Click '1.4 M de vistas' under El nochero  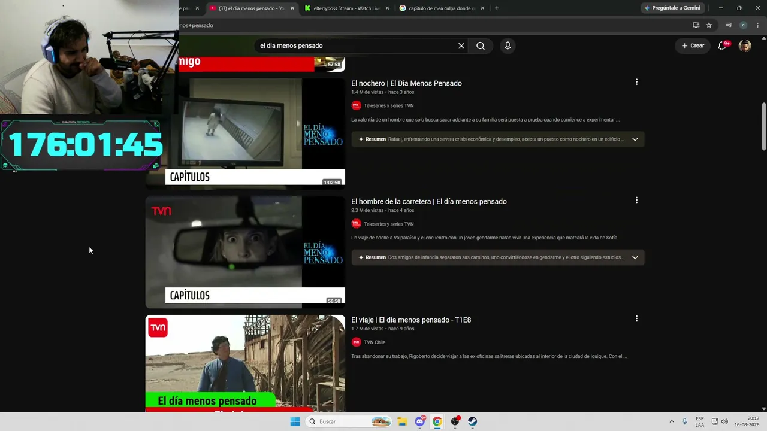(367, 92)
